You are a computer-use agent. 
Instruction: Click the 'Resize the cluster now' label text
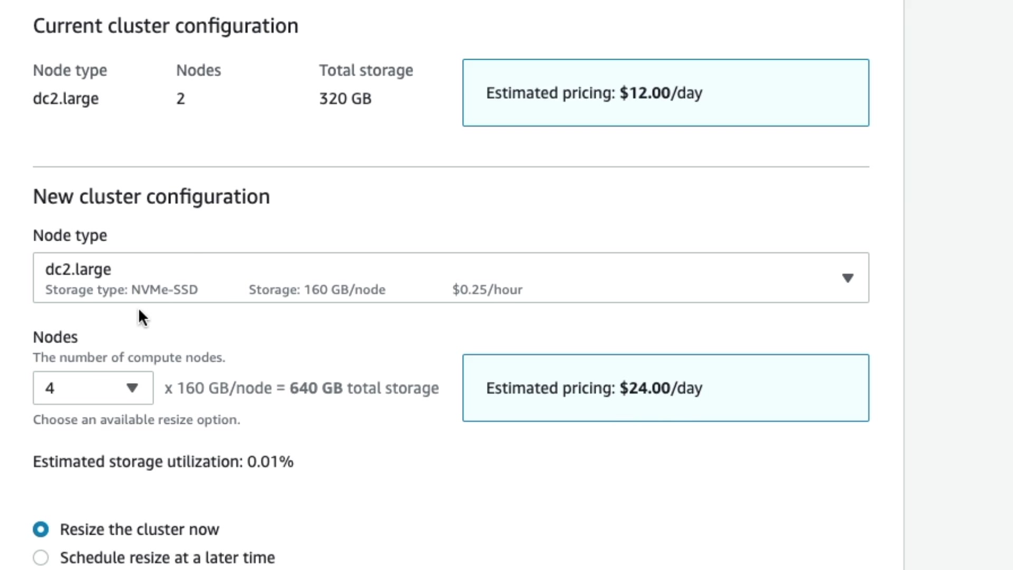[x=139, y=529]
